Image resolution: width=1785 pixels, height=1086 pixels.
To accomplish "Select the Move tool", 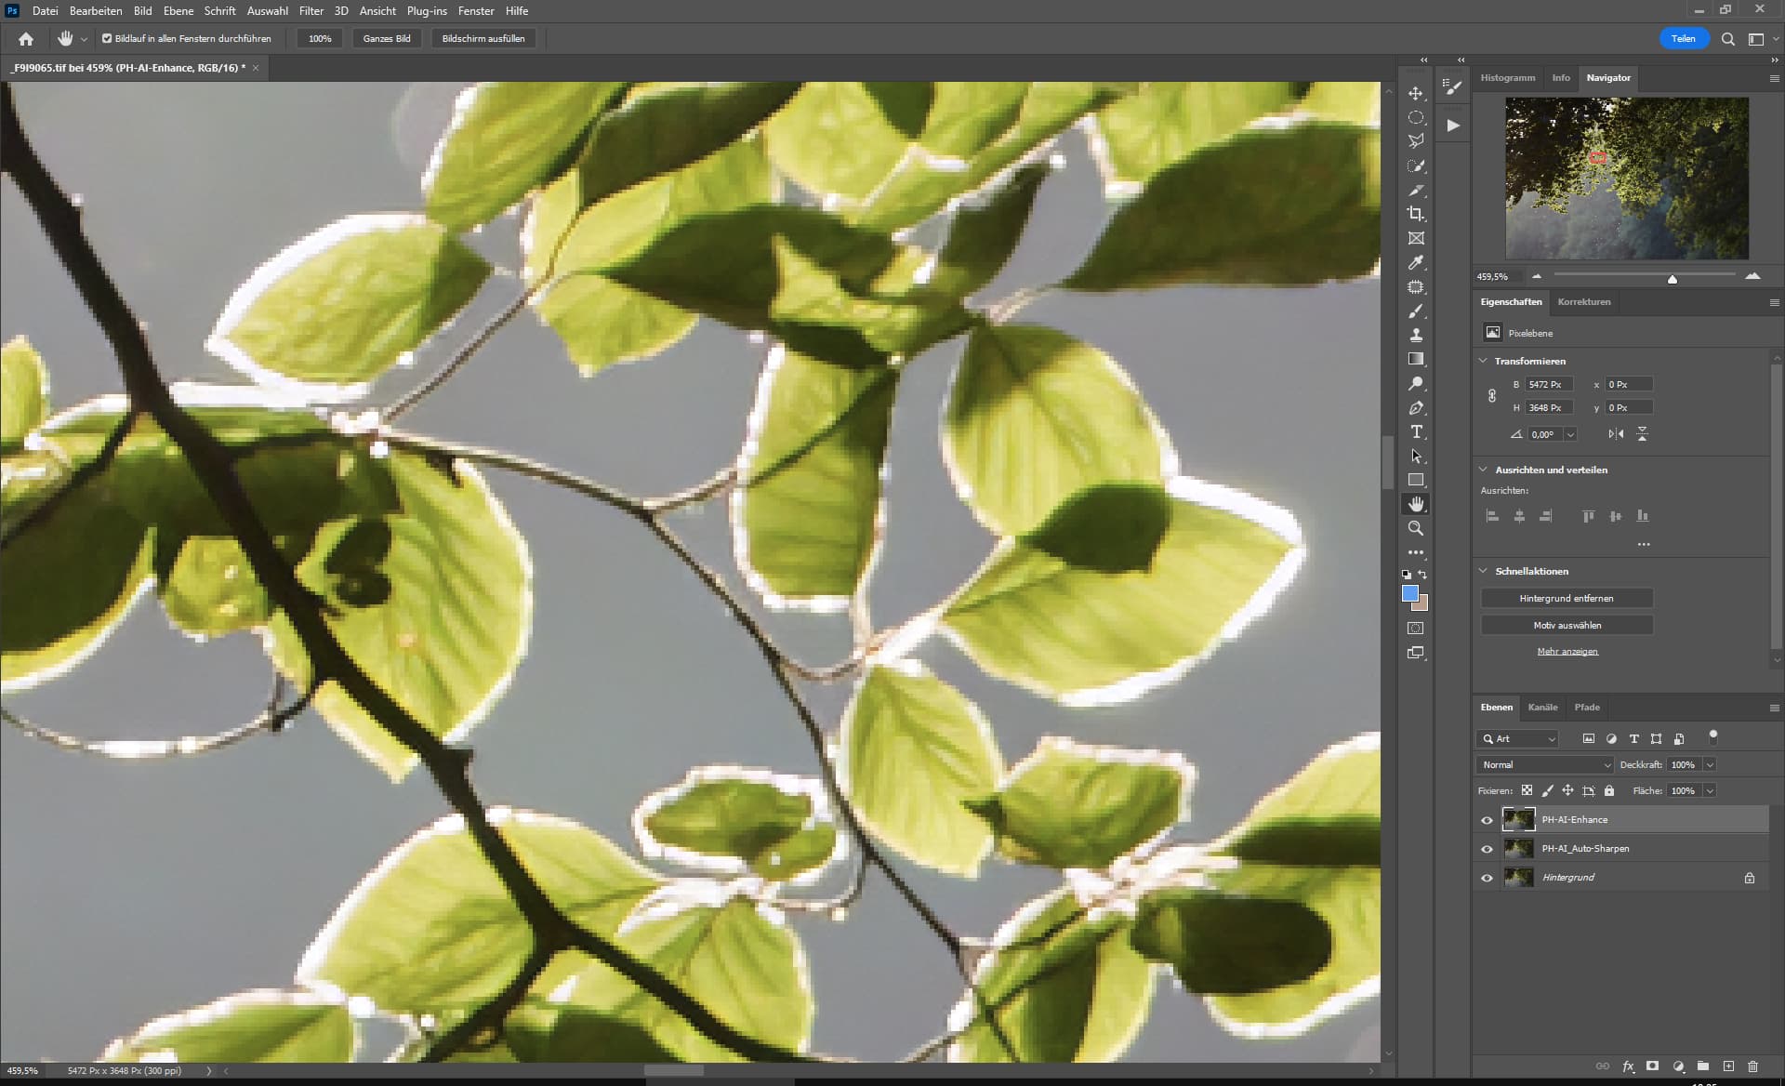I will 1415,94.
